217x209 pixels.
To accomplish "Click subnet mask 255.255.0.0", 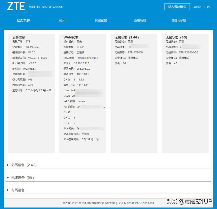I will pyautogui.click(x=84, y=69).
